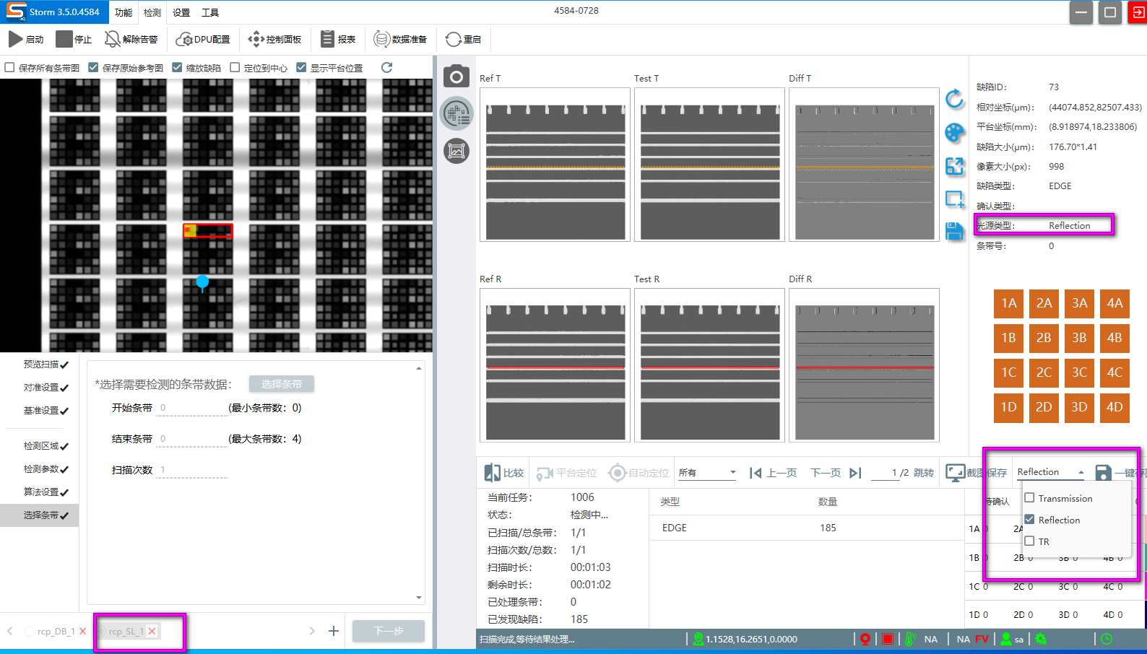Check the Transmission option
The height and width of the screenshot is (654, 1147).
pos(1029,498)
